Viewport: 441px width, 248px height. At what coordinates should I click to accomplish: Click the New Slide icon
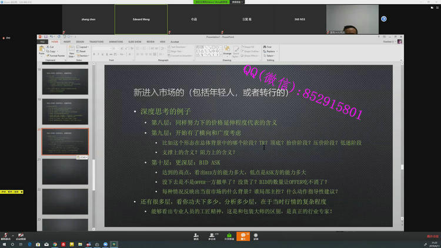click(71, 52)
